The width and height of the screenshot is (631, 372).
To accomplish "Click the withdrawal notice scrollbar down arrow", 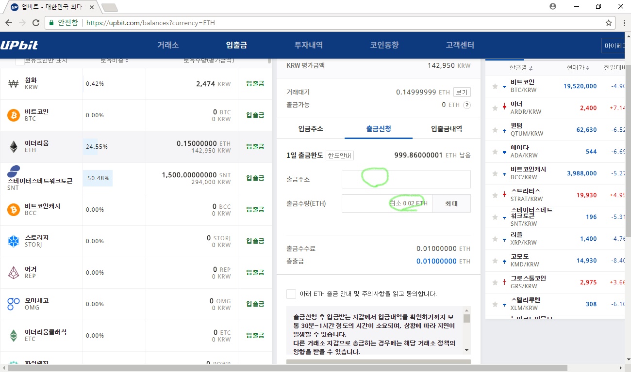I will coord(466,350).
